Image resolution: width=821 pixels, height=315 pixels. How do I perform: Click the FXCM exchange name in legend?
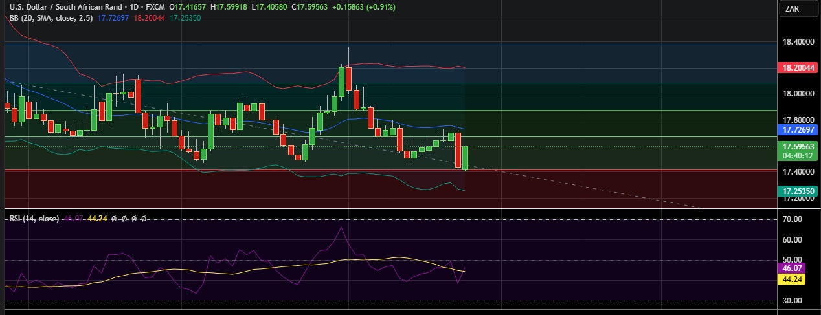click(x=154, y=6)
